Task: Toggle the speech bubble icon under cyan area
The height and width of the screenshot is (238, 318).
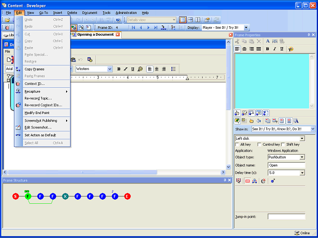Action: (x=258, y=113)
